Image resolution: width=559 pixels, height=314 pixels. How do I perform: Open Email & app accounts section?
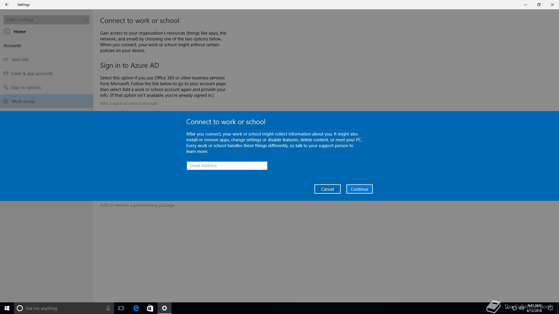(32, 74)
